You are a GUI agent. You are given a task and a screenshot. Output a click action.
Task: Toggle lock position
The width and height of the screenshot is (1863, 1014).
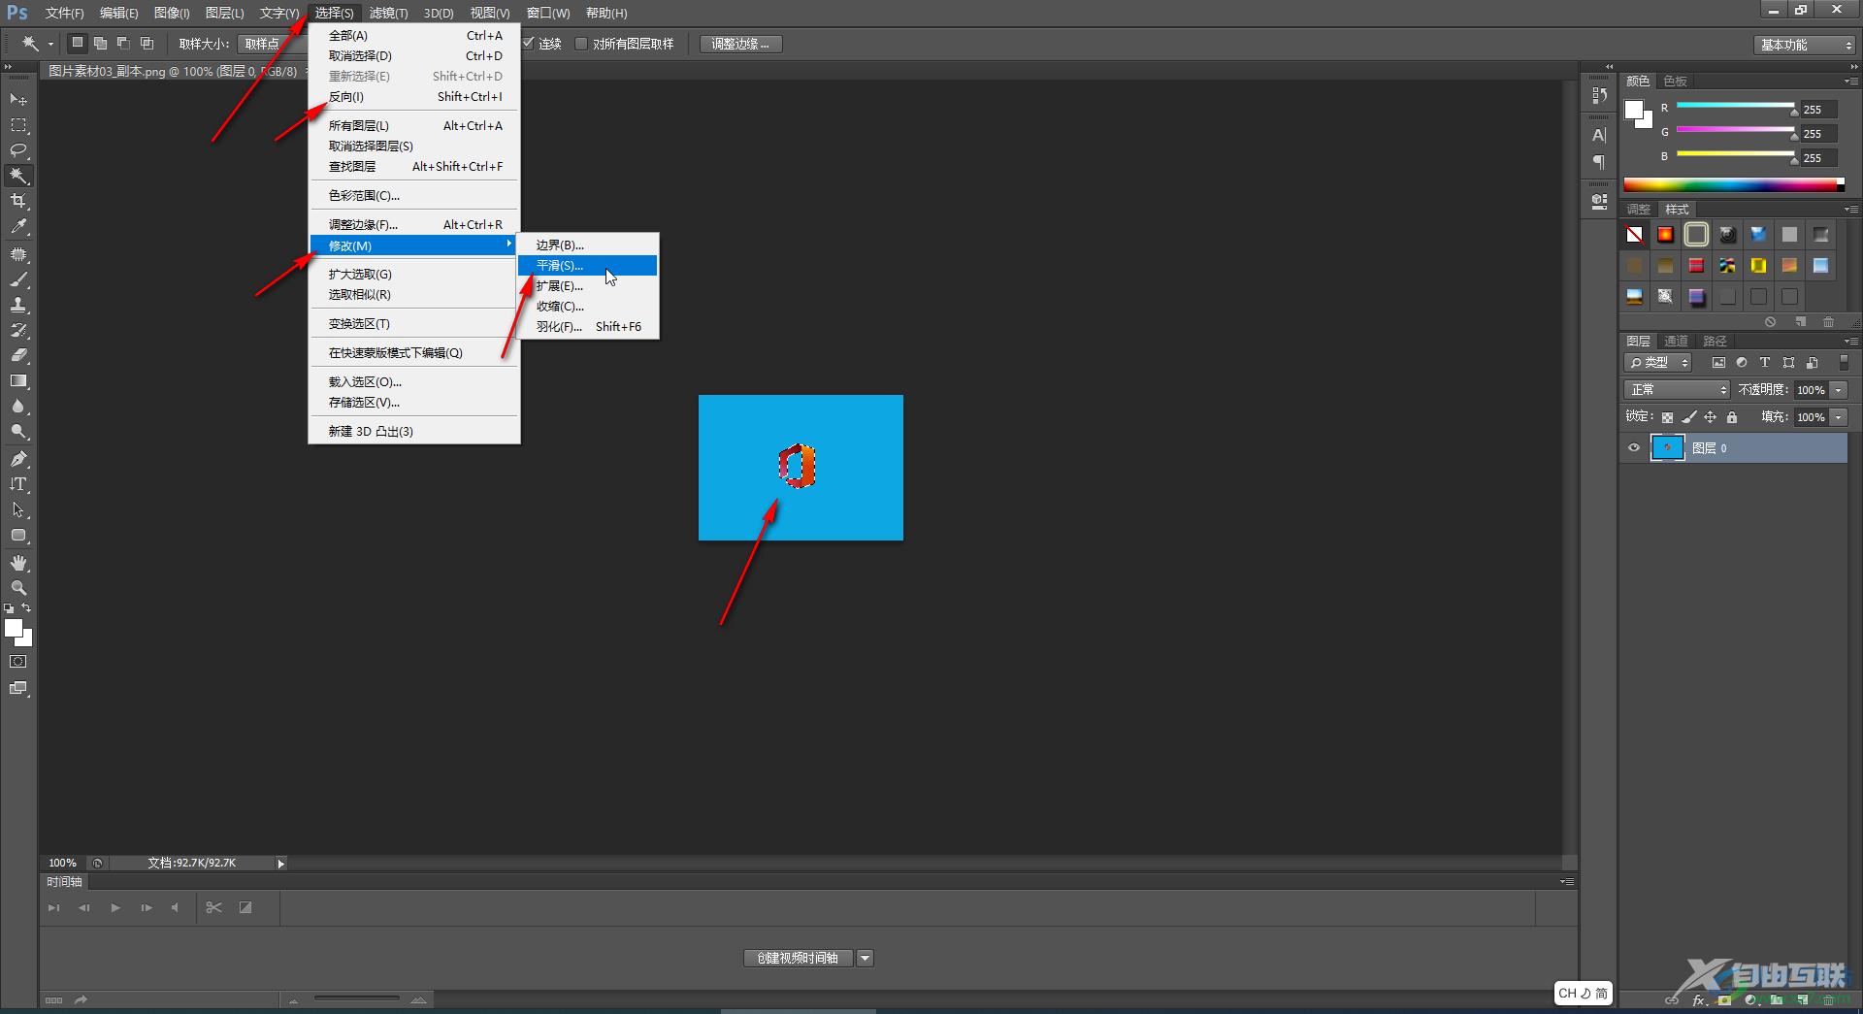click(1711, 417)
